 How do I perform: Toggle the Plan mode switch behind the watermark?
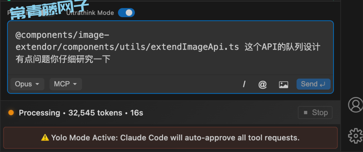coord(48,13)
